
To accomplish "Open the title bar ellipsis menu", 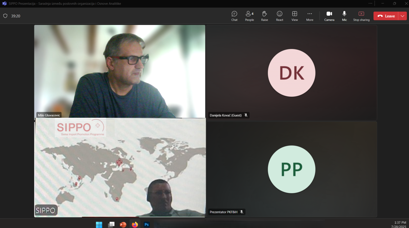I will point(370,3).
